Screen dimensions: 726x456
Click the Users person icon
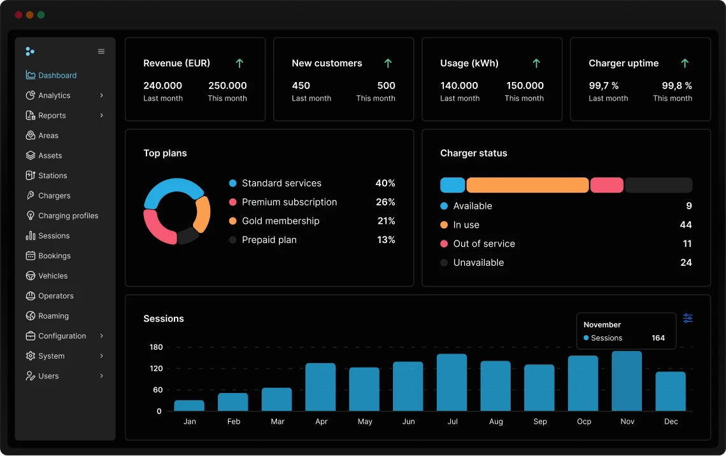pyautogui.click(x=31, y=376)
